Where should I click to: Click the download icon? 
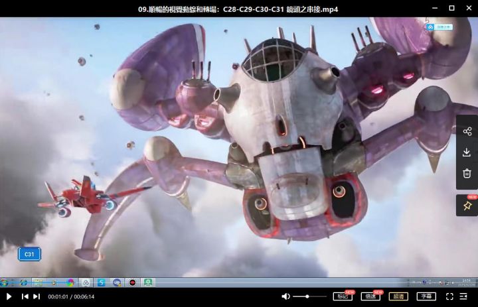coord(467,153)
